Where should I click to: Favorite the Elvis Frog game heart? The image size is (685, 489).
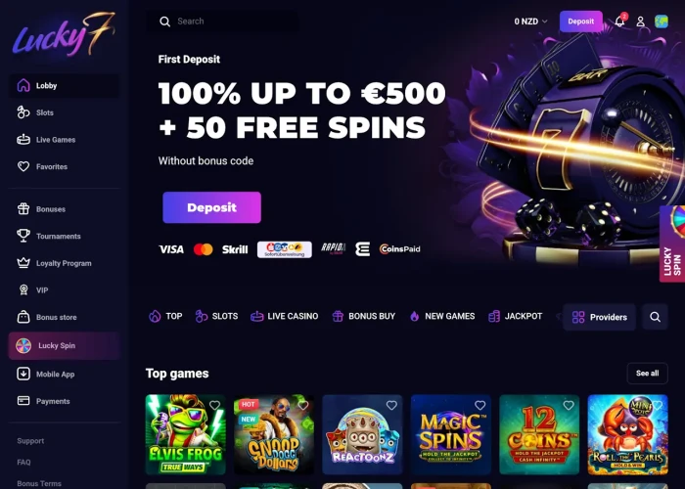[214, 406]
